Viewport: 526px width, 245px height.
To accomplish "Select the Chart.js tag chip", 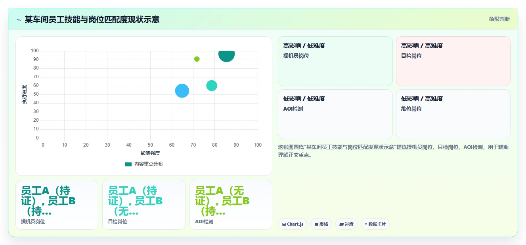I will [x=293, y=224].
